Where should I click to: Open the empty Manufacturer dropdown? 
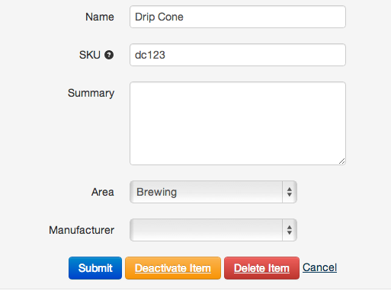tap(213, 230)
